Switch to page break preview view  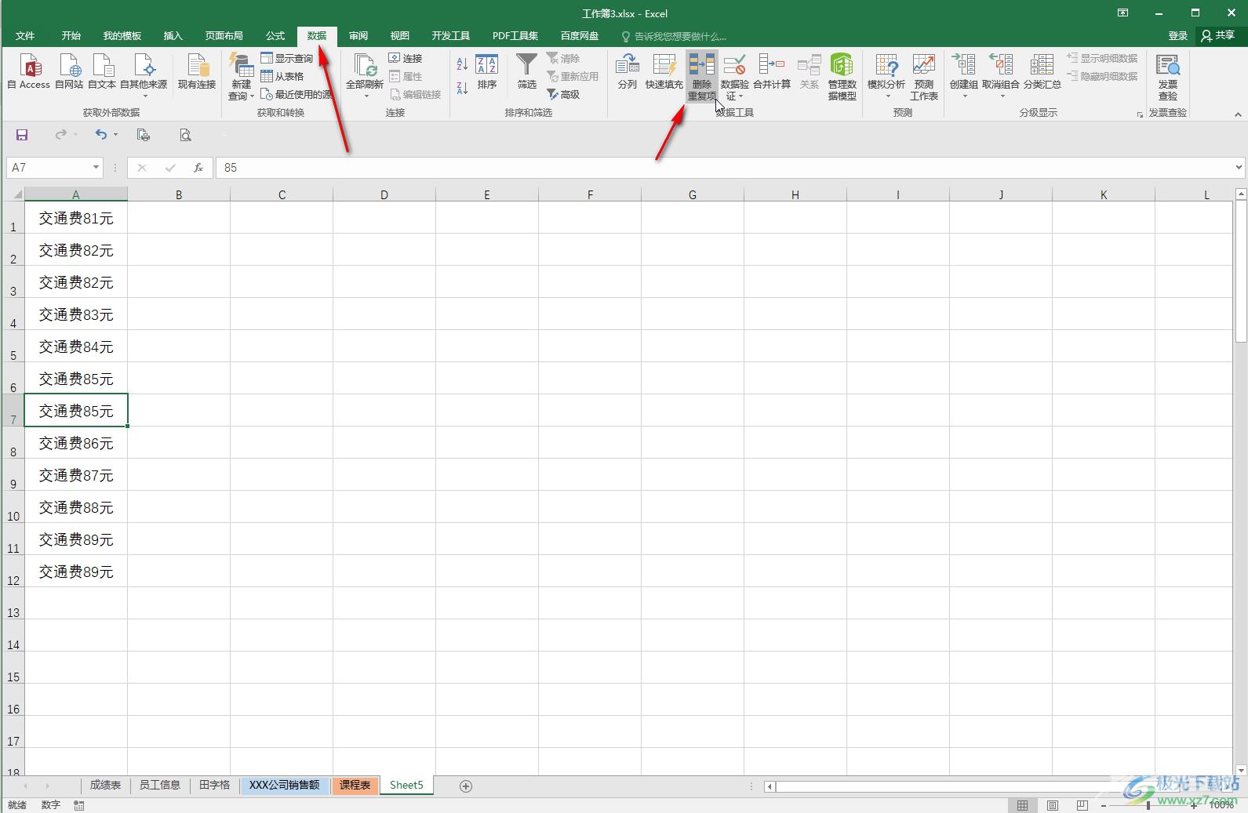[x=1082, y=805]
